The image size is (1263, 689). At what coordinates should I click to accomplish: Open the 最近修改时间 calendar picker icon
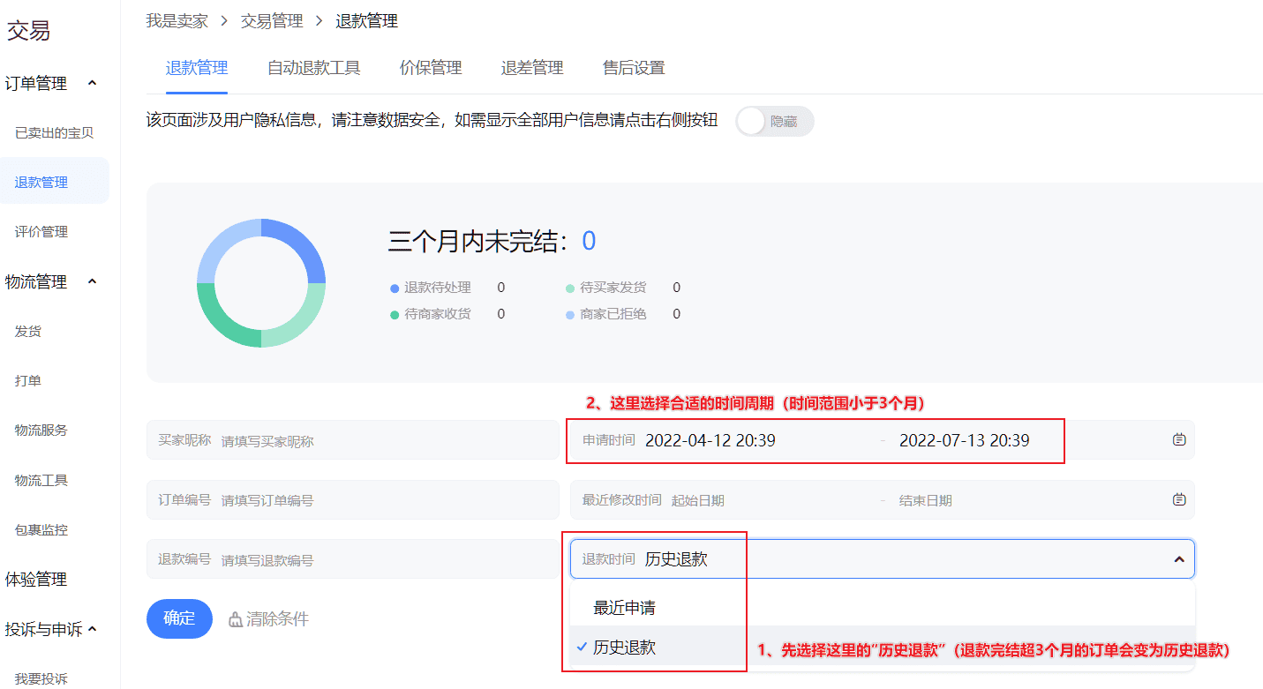[1180, 498]
